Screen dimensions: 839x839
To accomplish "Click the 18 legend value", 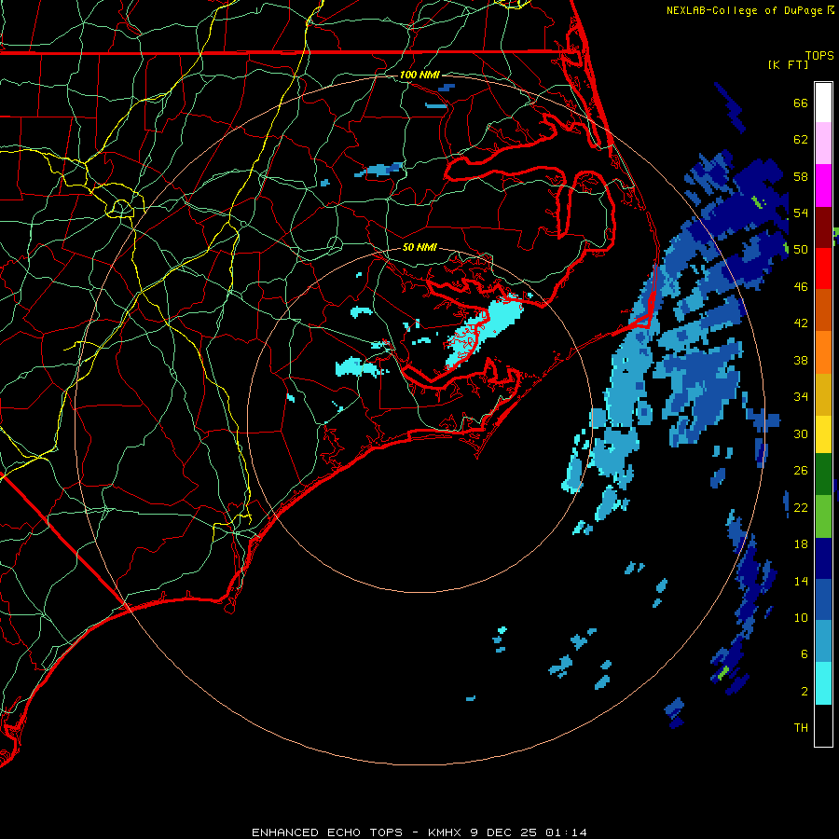I will [x=801, y=544].
